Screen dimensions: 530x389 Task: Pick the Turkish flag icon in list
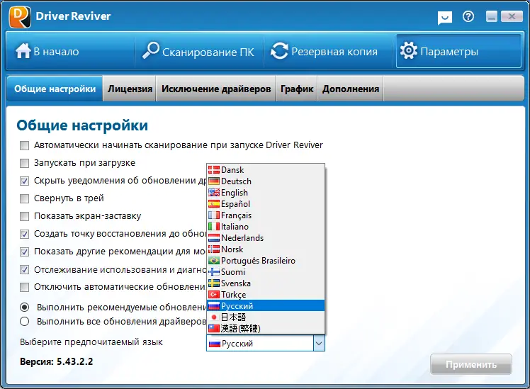click(x=213, y=294)
